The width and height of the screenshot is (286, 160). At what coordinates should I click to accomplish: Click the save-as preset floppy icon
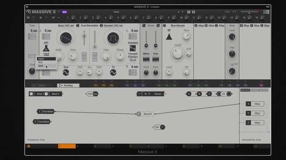coord(193,12)
